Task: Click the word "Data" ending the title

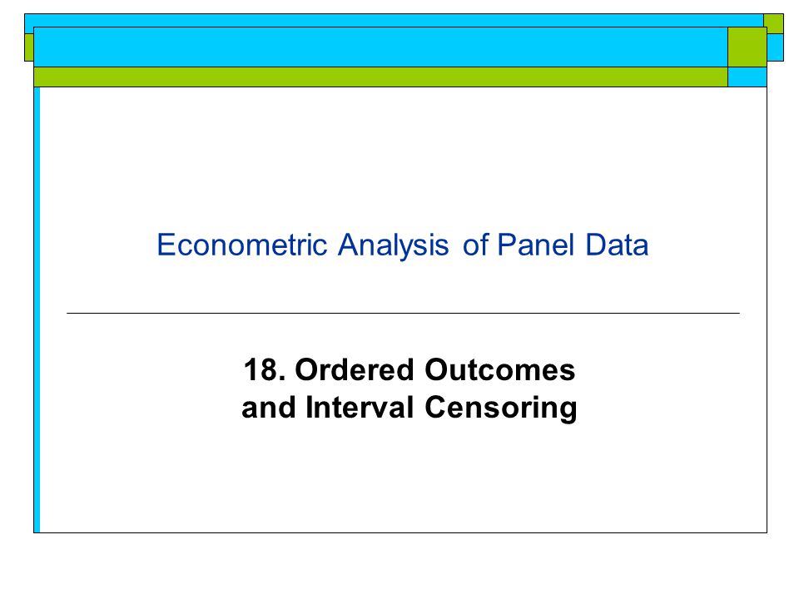Action: pyautogui.click(x=617, y=245)
